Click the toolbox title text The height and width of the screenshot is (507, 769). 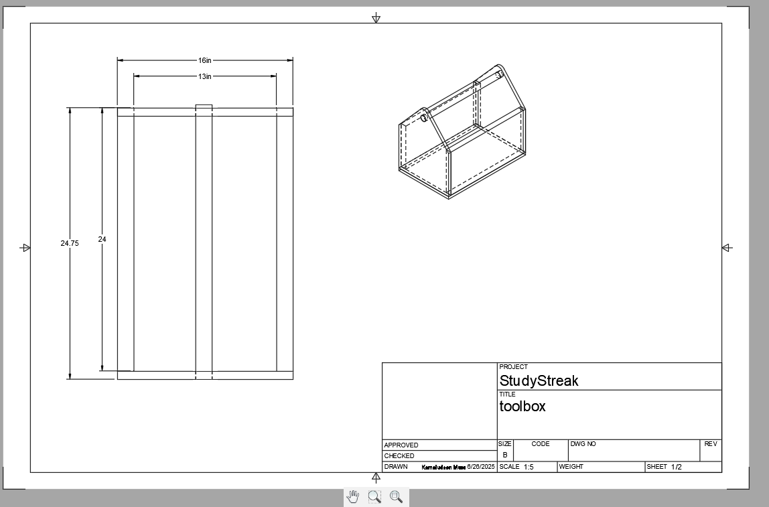522,407
